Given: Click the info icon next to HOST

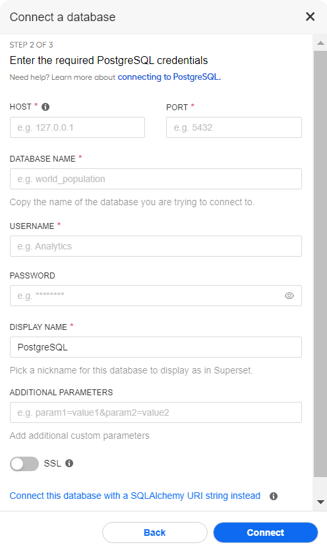Looking at the screenshot, I should (45, 107).
